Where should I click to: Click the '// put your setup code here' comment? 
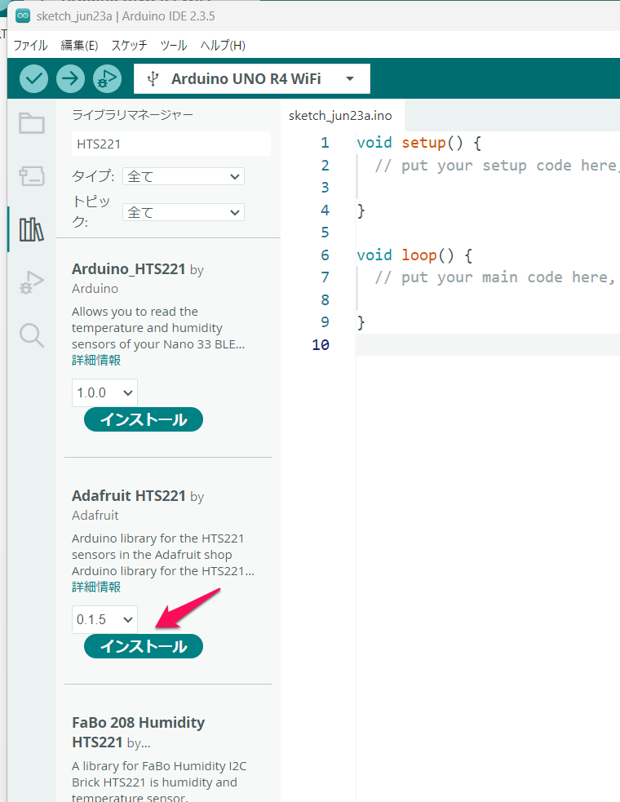(x=498, y=165)
